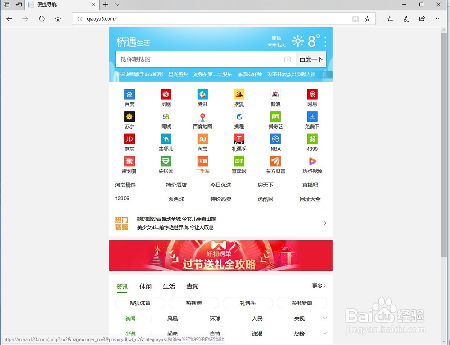450x345 pixels.
Task: Open the share icon in Edge
Action: [422, 19]
